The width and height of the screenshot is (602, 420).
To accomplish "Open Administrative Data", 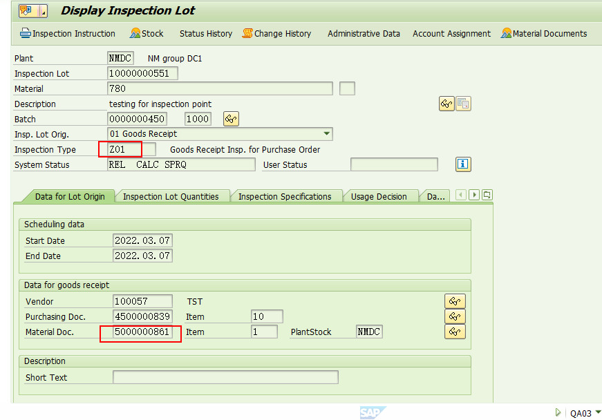I will [364, 33].
